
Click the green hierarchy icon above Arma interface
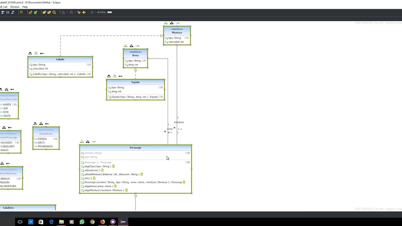pyautogui.click(x=126, y=46)
